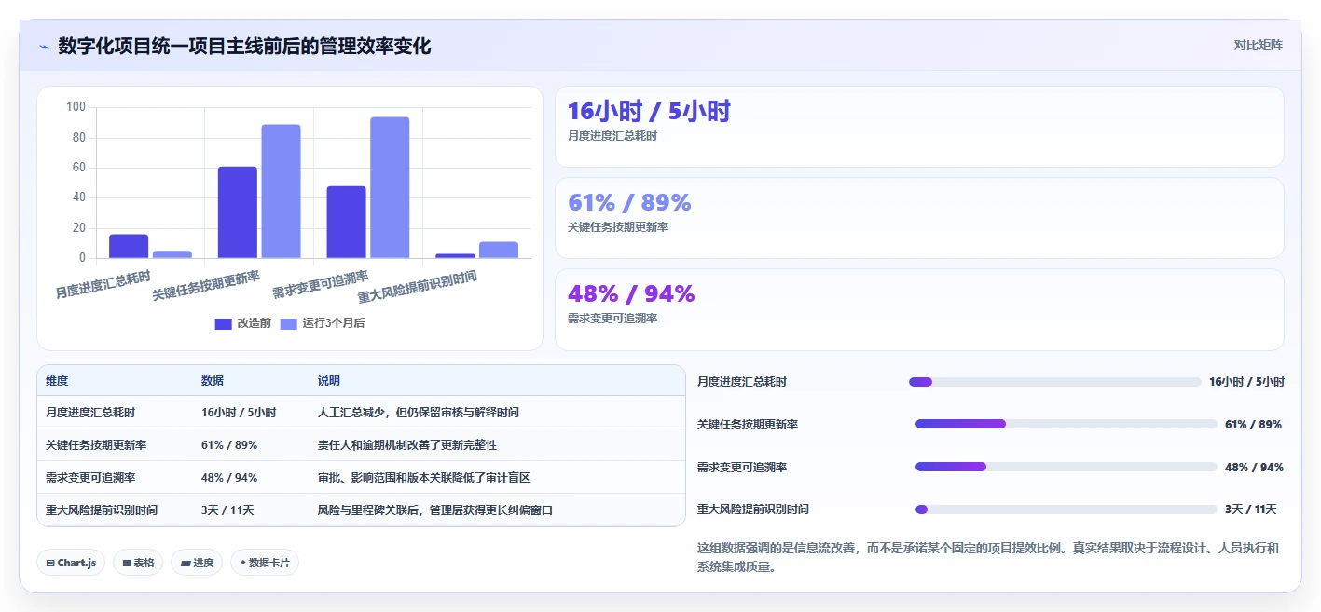Click the 3天 / 11天 value beside progress bar
Image resolution: width=1321 pixels, height=612 pixels.
coord(1250,510)
